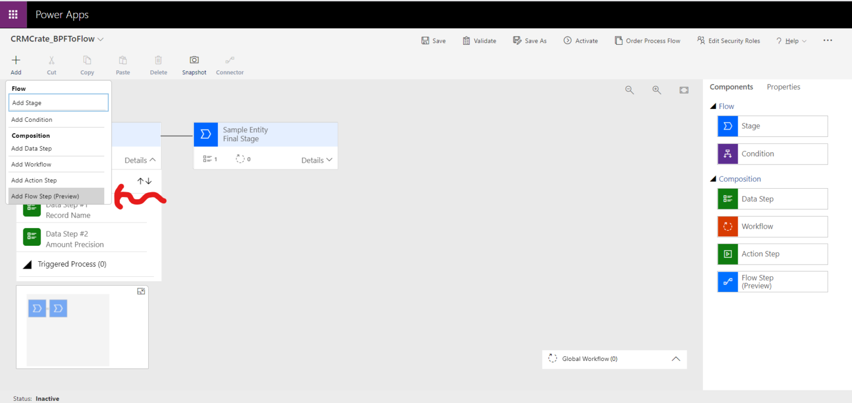Collapse the Triggered Process section

click(x=27, y=265)
